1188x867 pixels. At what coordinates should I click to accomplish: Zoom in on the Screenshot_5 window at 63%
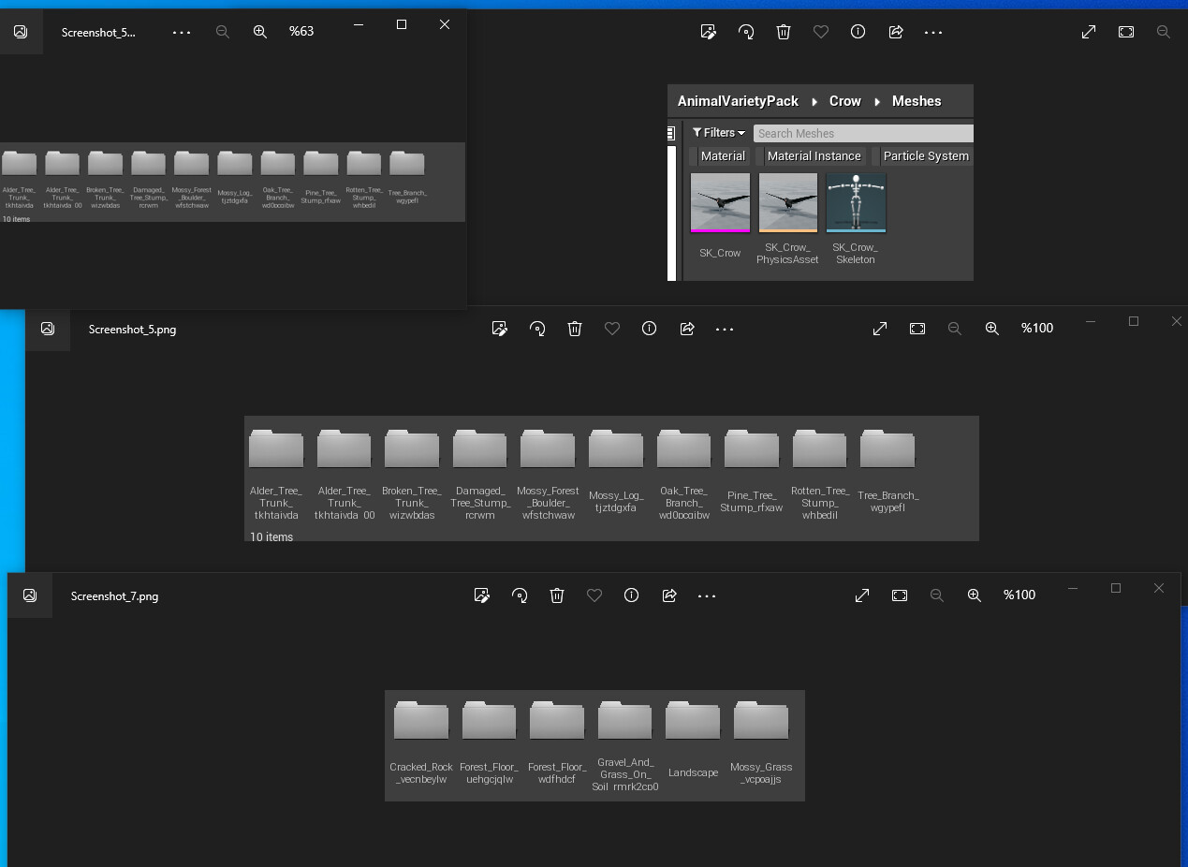[x=260, y=32]
